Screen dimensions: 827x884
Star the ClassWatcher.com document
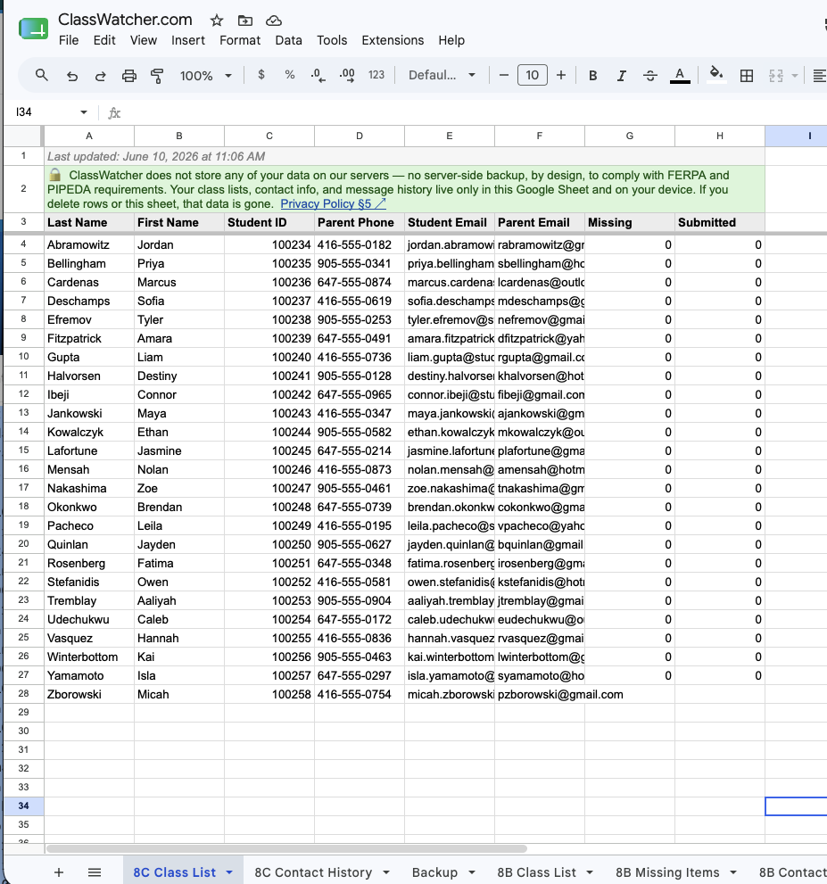pos(217,21)
